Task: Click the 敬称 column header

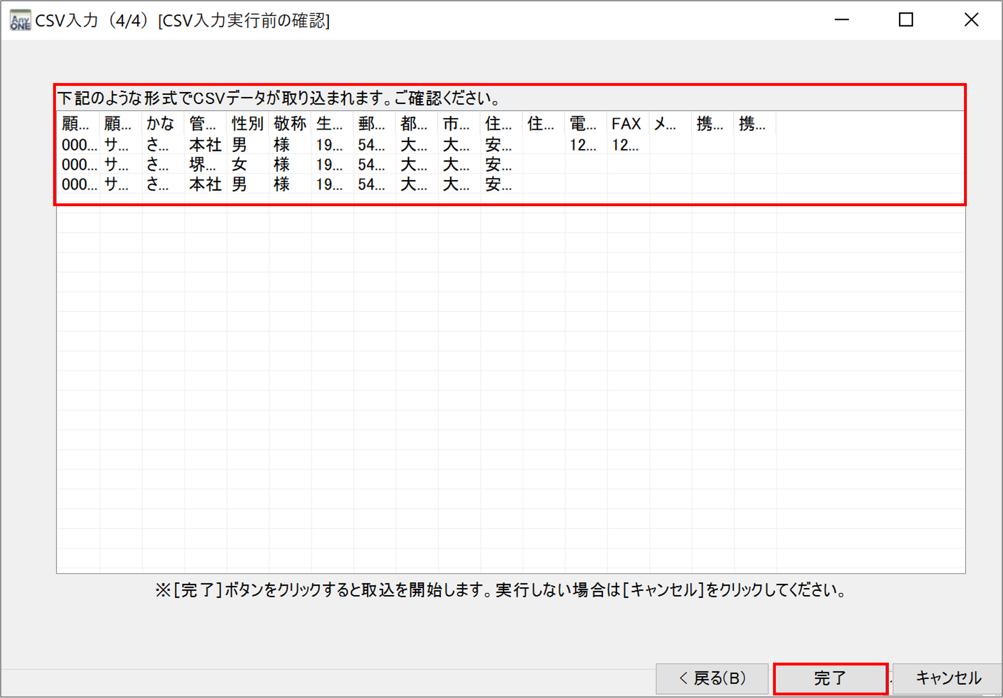Action: (x=289, y=124)
